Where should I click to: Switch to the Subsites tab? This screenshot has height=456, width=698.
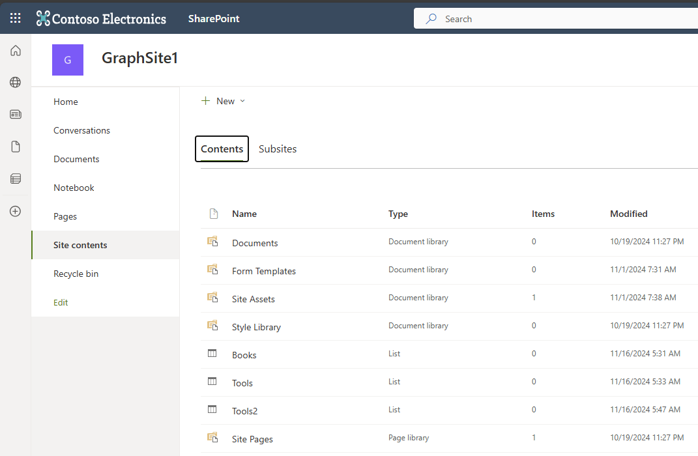[x=278, y=149]
